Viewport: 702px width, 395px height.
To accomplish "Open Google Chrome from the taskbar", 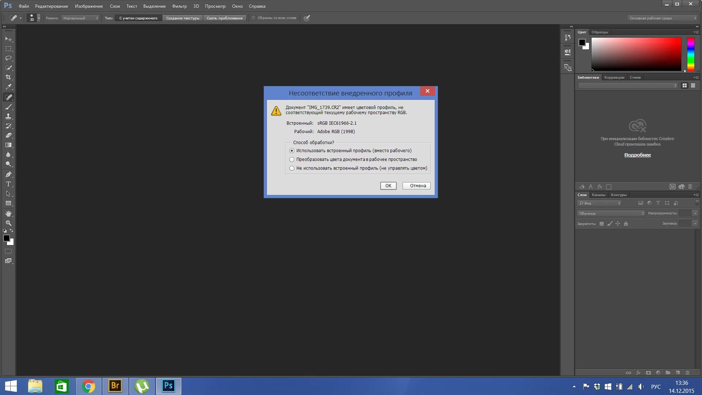I will click(x=88, y=386).
